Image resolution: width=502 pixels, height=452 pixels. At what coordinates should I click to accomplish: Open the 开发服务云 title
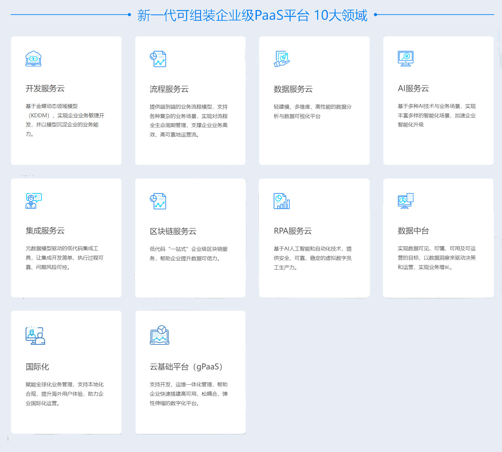point(45,88)
